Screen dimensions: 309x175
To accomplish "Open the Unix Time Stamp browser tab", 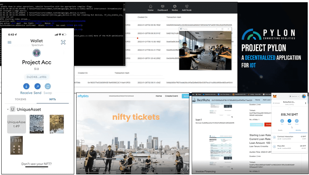I will (x=224, y=94).
